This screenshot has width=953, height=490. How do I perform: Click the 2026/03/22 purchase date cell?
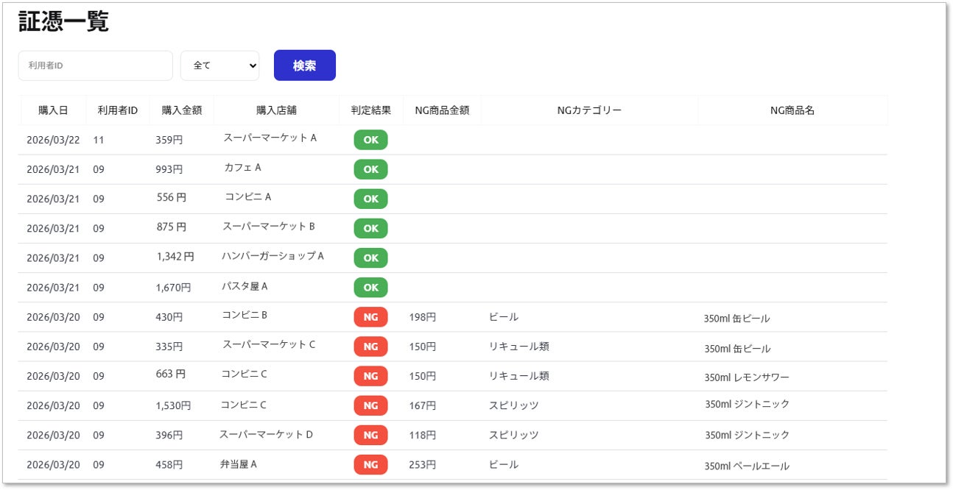[x=53, y=139]
